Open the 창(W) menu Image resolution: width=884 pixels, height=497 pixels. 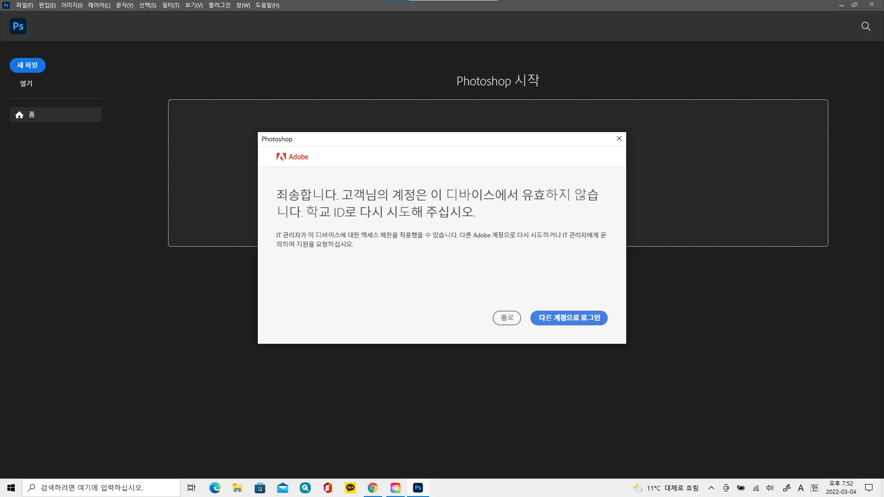click(x=243, y=5)
